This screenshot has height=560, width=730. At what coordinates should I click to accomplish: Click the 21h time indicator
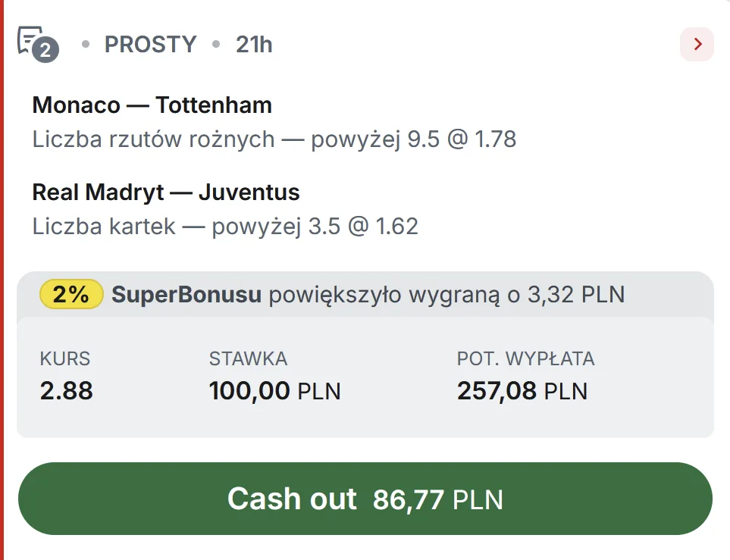click(254, 45)
